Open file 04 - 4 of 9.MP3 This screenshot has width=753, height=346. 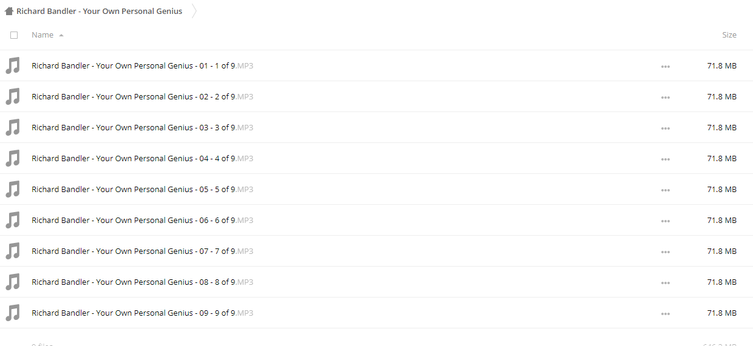tap(142, 158)
